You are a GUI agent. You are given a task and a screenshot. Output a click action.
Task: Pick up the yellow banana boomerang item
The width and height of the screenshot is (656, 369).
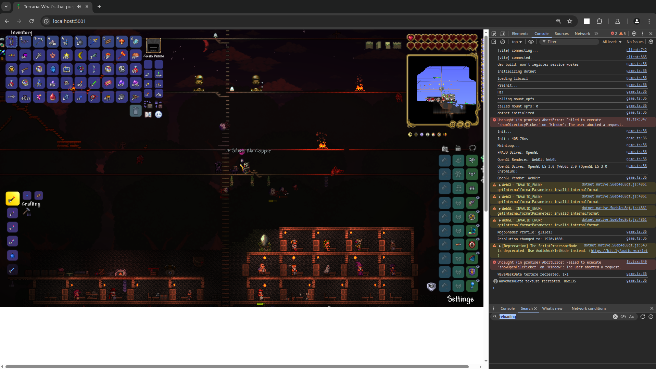click(80, 55)
